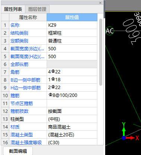Viewport: 141px width, 155px height.
Task: Click the 混凝土类型 property label
Action: coord(22,135)
